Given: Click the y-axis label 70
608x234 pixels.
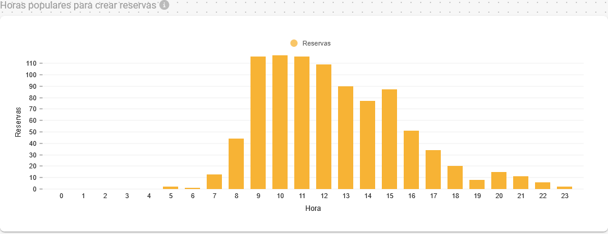Looking at the screenshot, I should pos(33,109).
